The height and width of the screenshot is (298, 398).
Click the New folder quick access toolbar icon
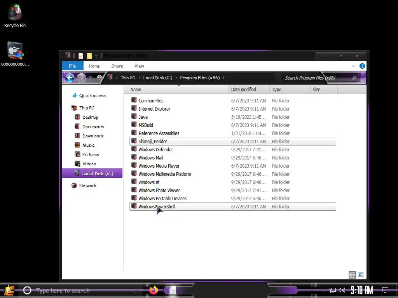tap(89, 56)
